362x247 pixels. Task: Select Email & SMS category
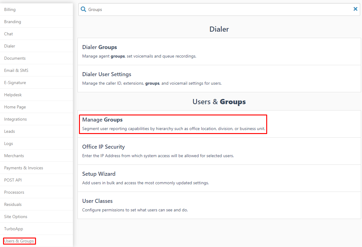(x=37, y=71)
